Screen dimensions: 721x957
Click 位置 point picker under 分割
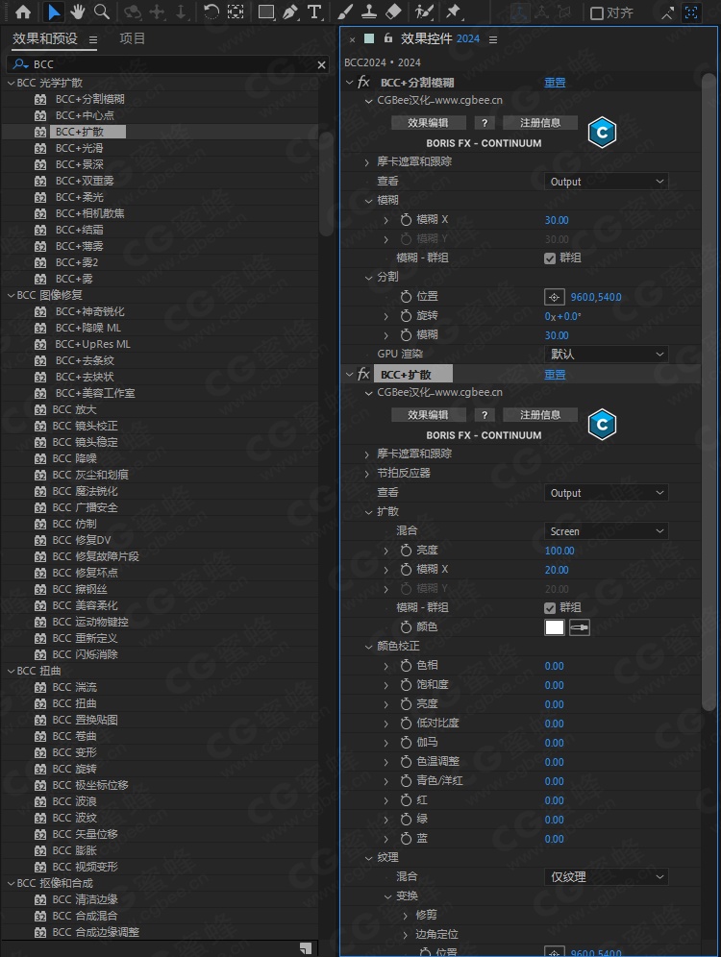point(555,297)
